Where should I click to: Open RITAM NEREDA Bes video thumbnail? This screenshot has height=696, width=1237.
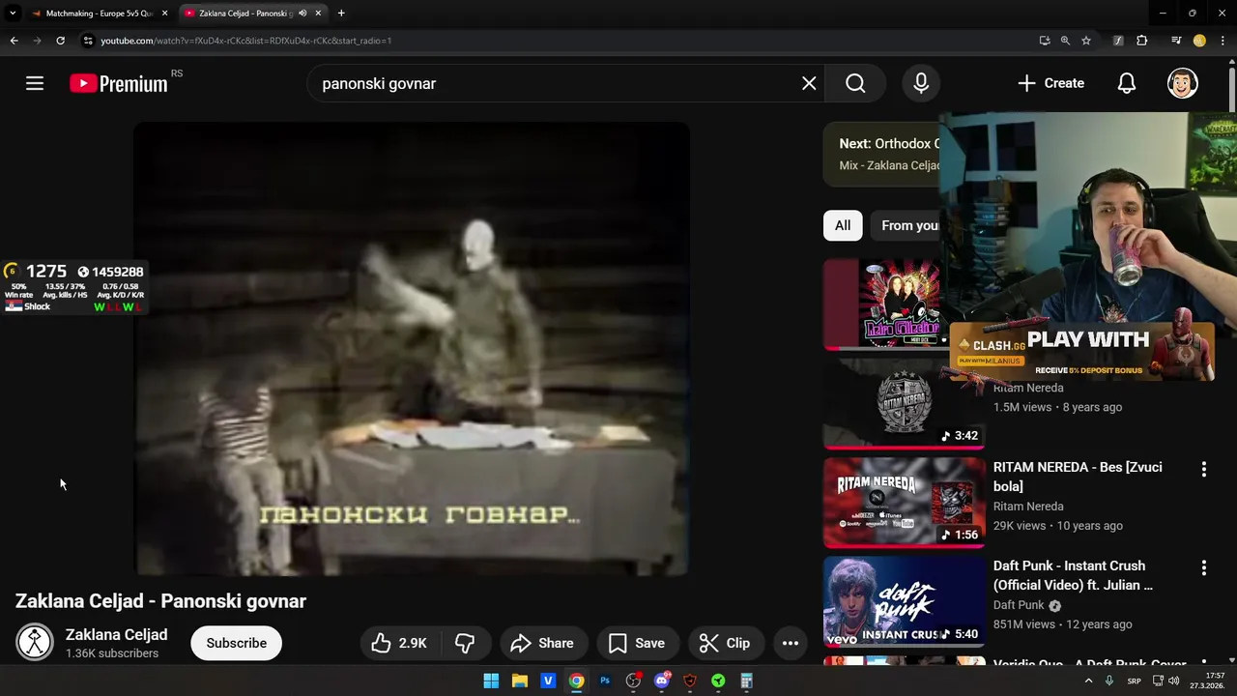(904, 502)
